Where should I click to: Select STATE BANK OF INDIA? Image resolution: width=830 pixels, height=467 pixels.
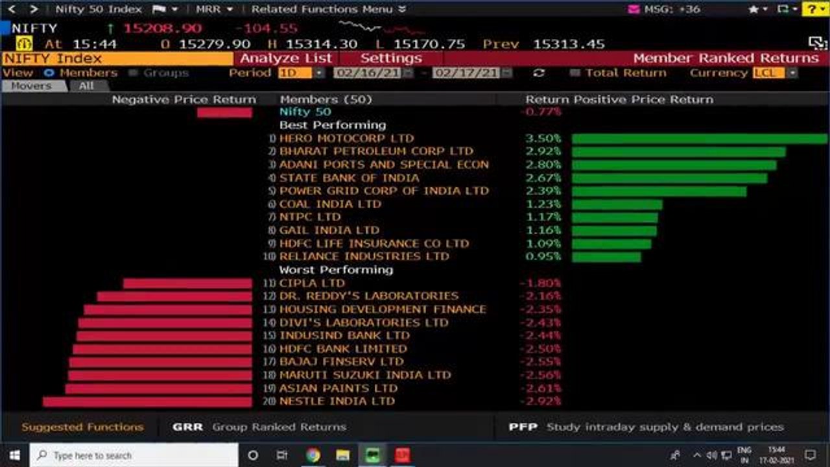tap(350, 178)
